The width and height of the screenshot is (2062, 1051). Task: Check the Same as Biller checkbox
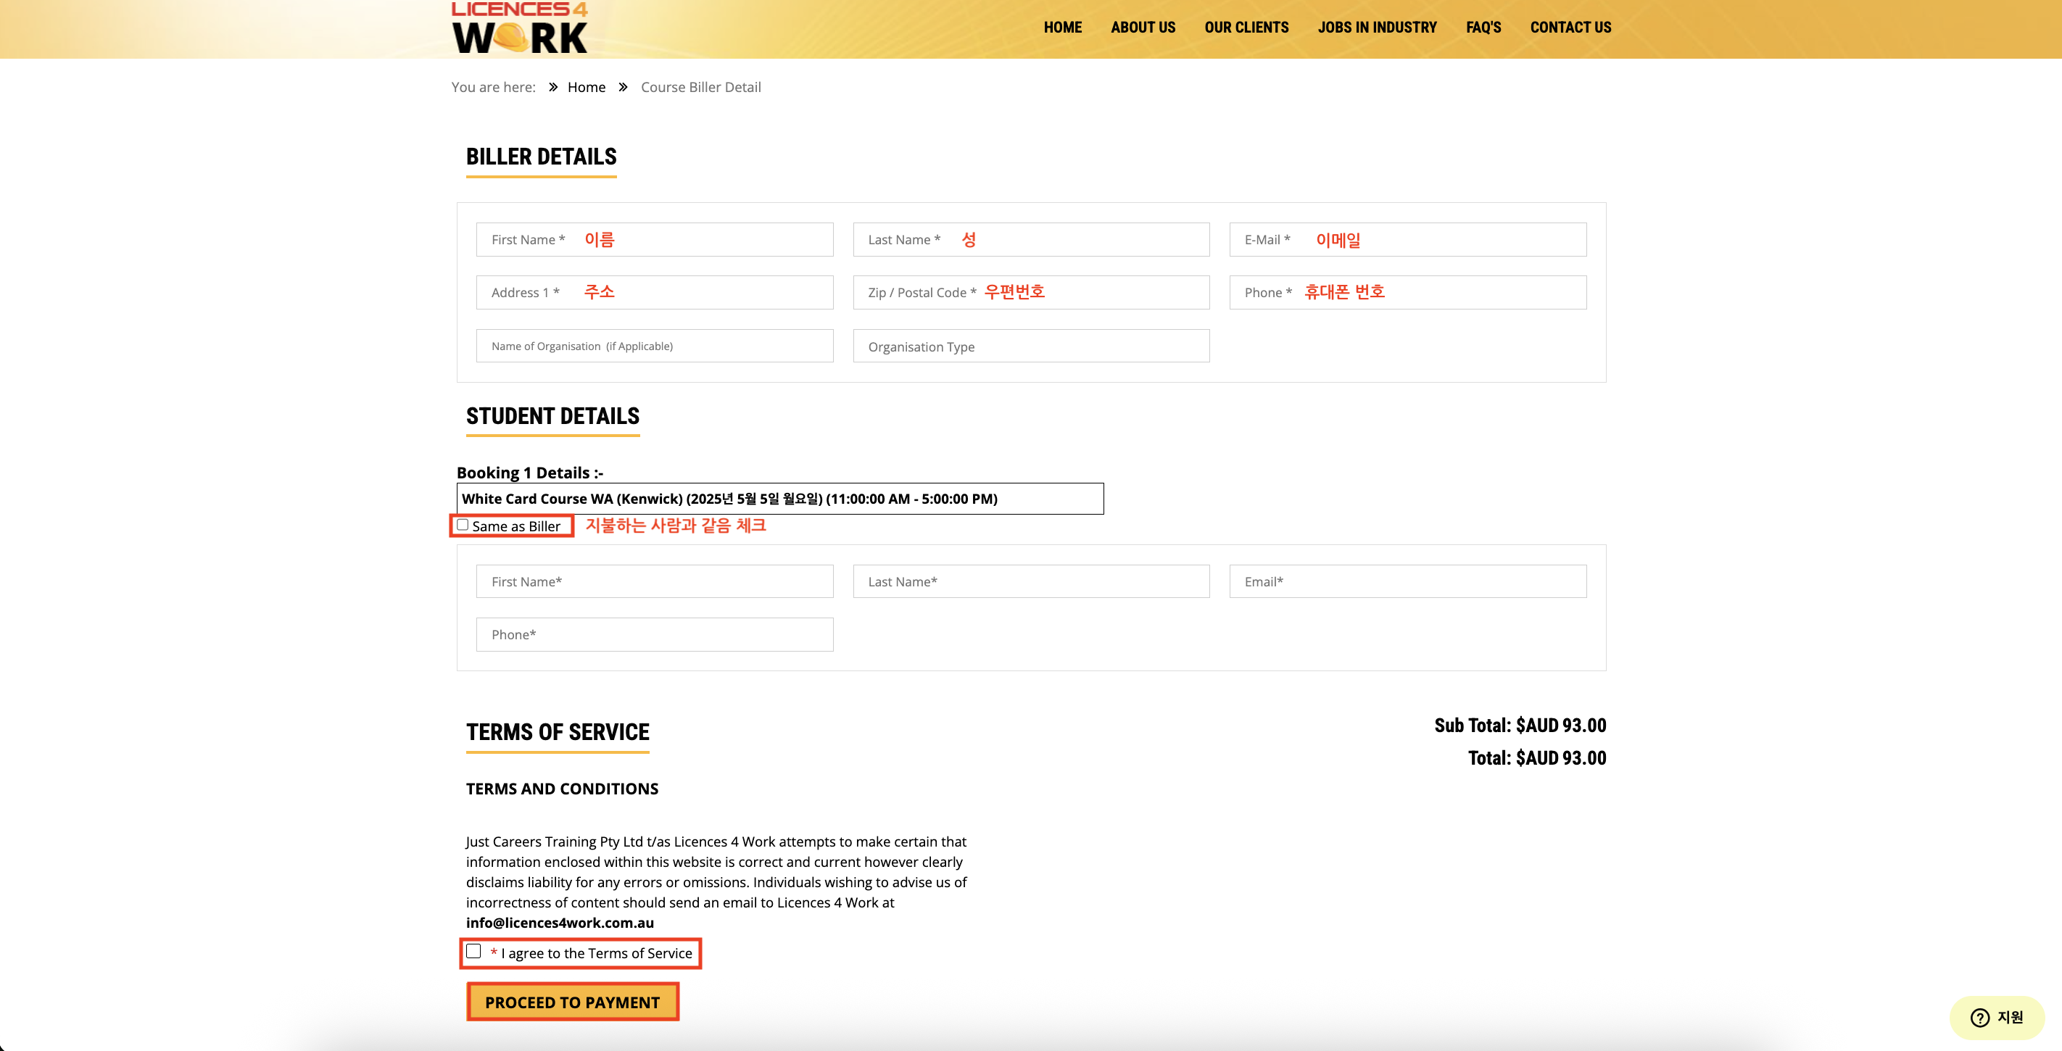click(463, 525)
